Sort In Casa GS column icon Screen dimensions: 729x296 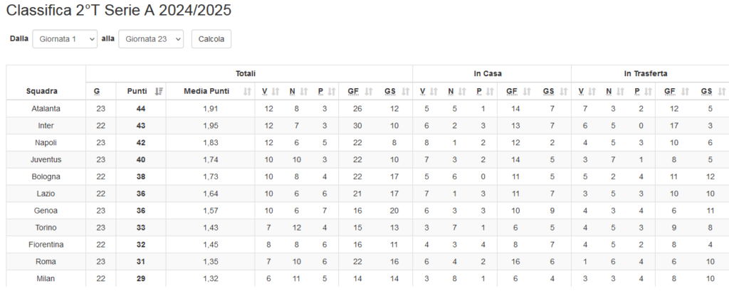(564, 92)
